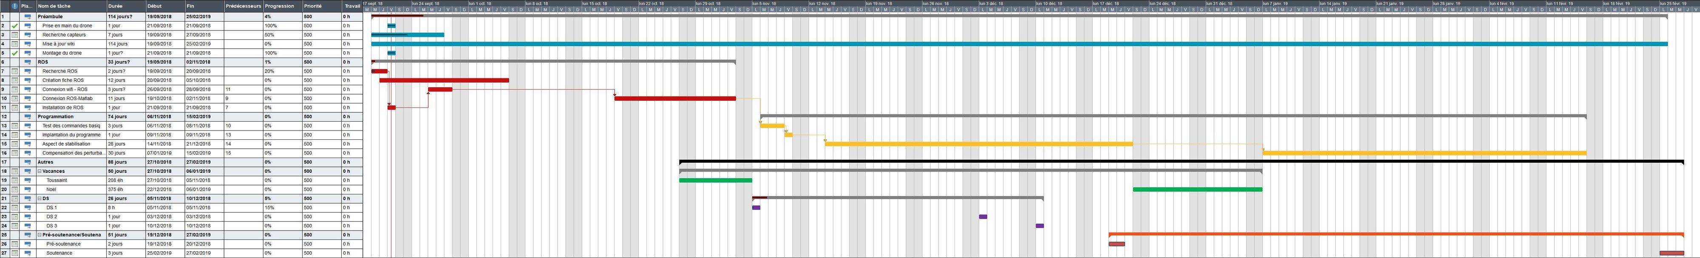Click the calendar indicator icon for Toussaint row
This screenshot has width=1700, height=258.
point(14,180)
